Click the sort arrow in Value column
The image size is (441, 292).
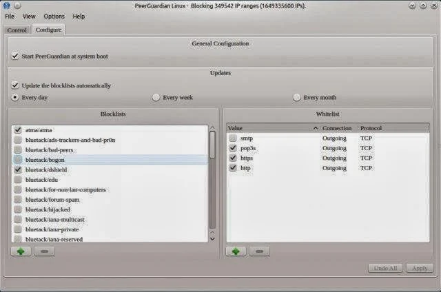316,128
